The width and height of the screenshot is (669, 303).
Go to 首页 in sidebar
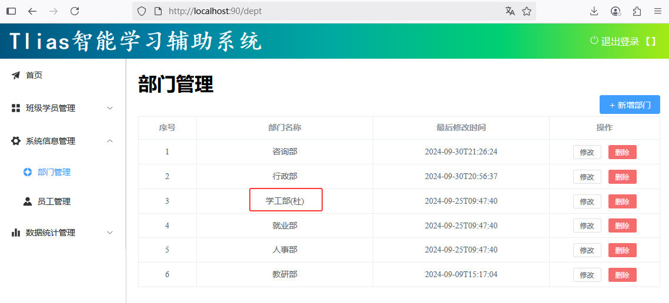coord(34,75)
